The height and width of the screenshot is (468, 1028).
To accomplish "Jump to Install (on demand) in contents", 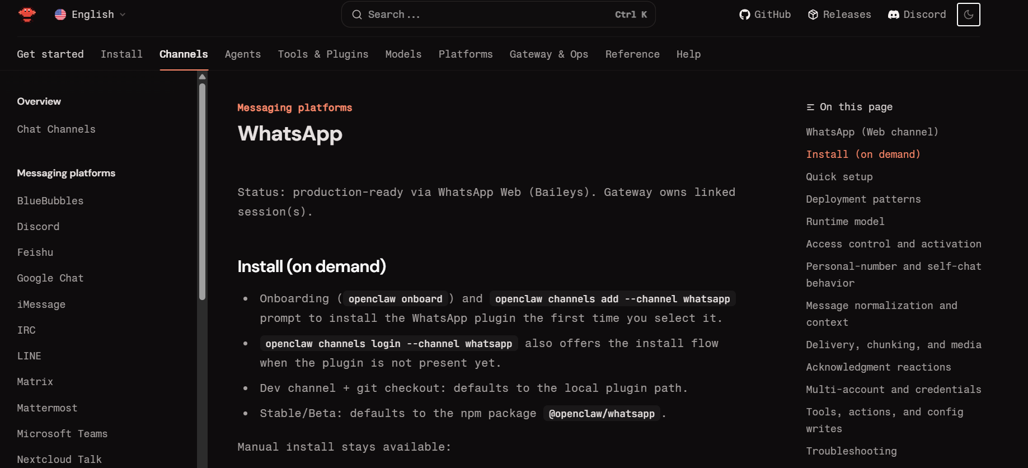I will (863, 155).
